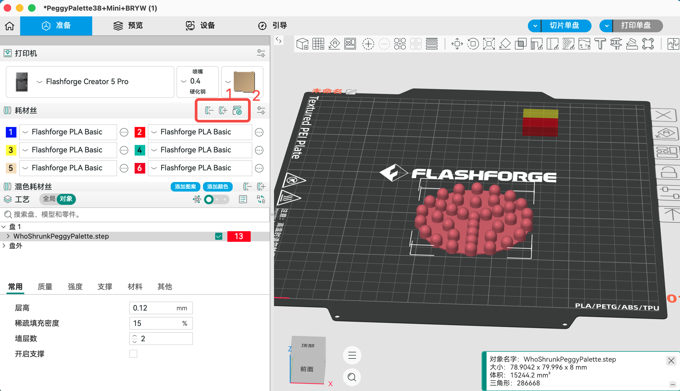Image resolution: width=680 pixels, height=391 pixels.
Task: Click the Add plate grid icon
Action: pos(318,44)
